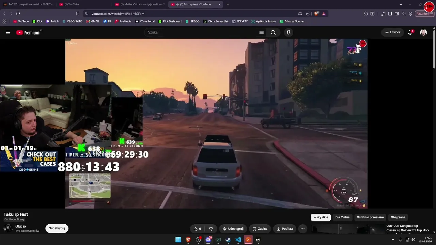Show hidden system tray icons
Image resolution: width=436 pixels, height=245 pixels.
tap(393, 240)
